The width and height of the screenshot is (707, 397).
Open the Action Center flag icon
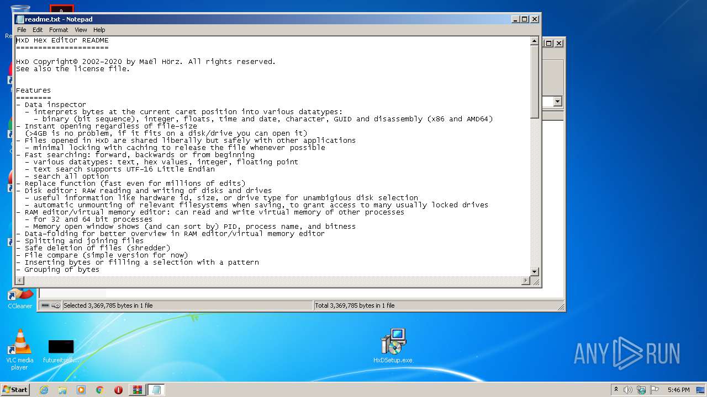655,390
